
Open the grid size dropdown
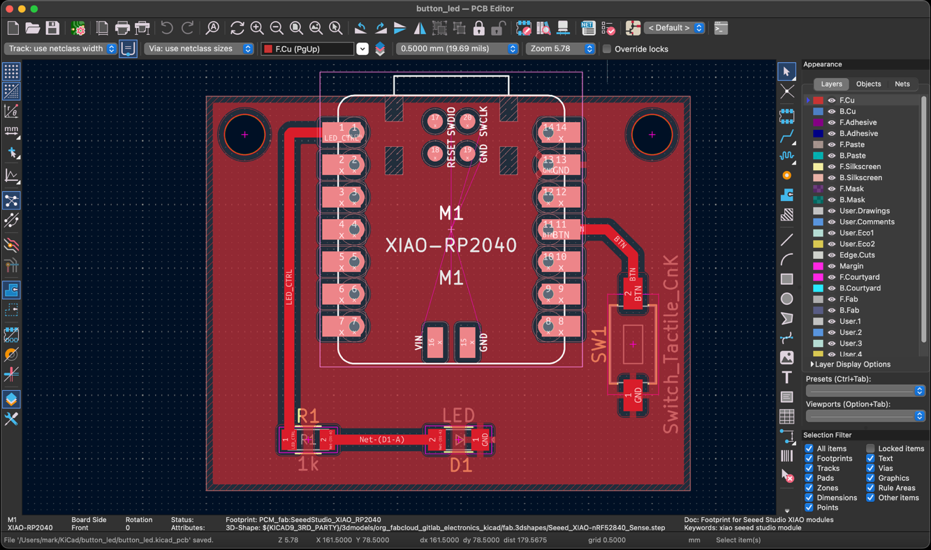pyautogui.click(x=457, y=49)
